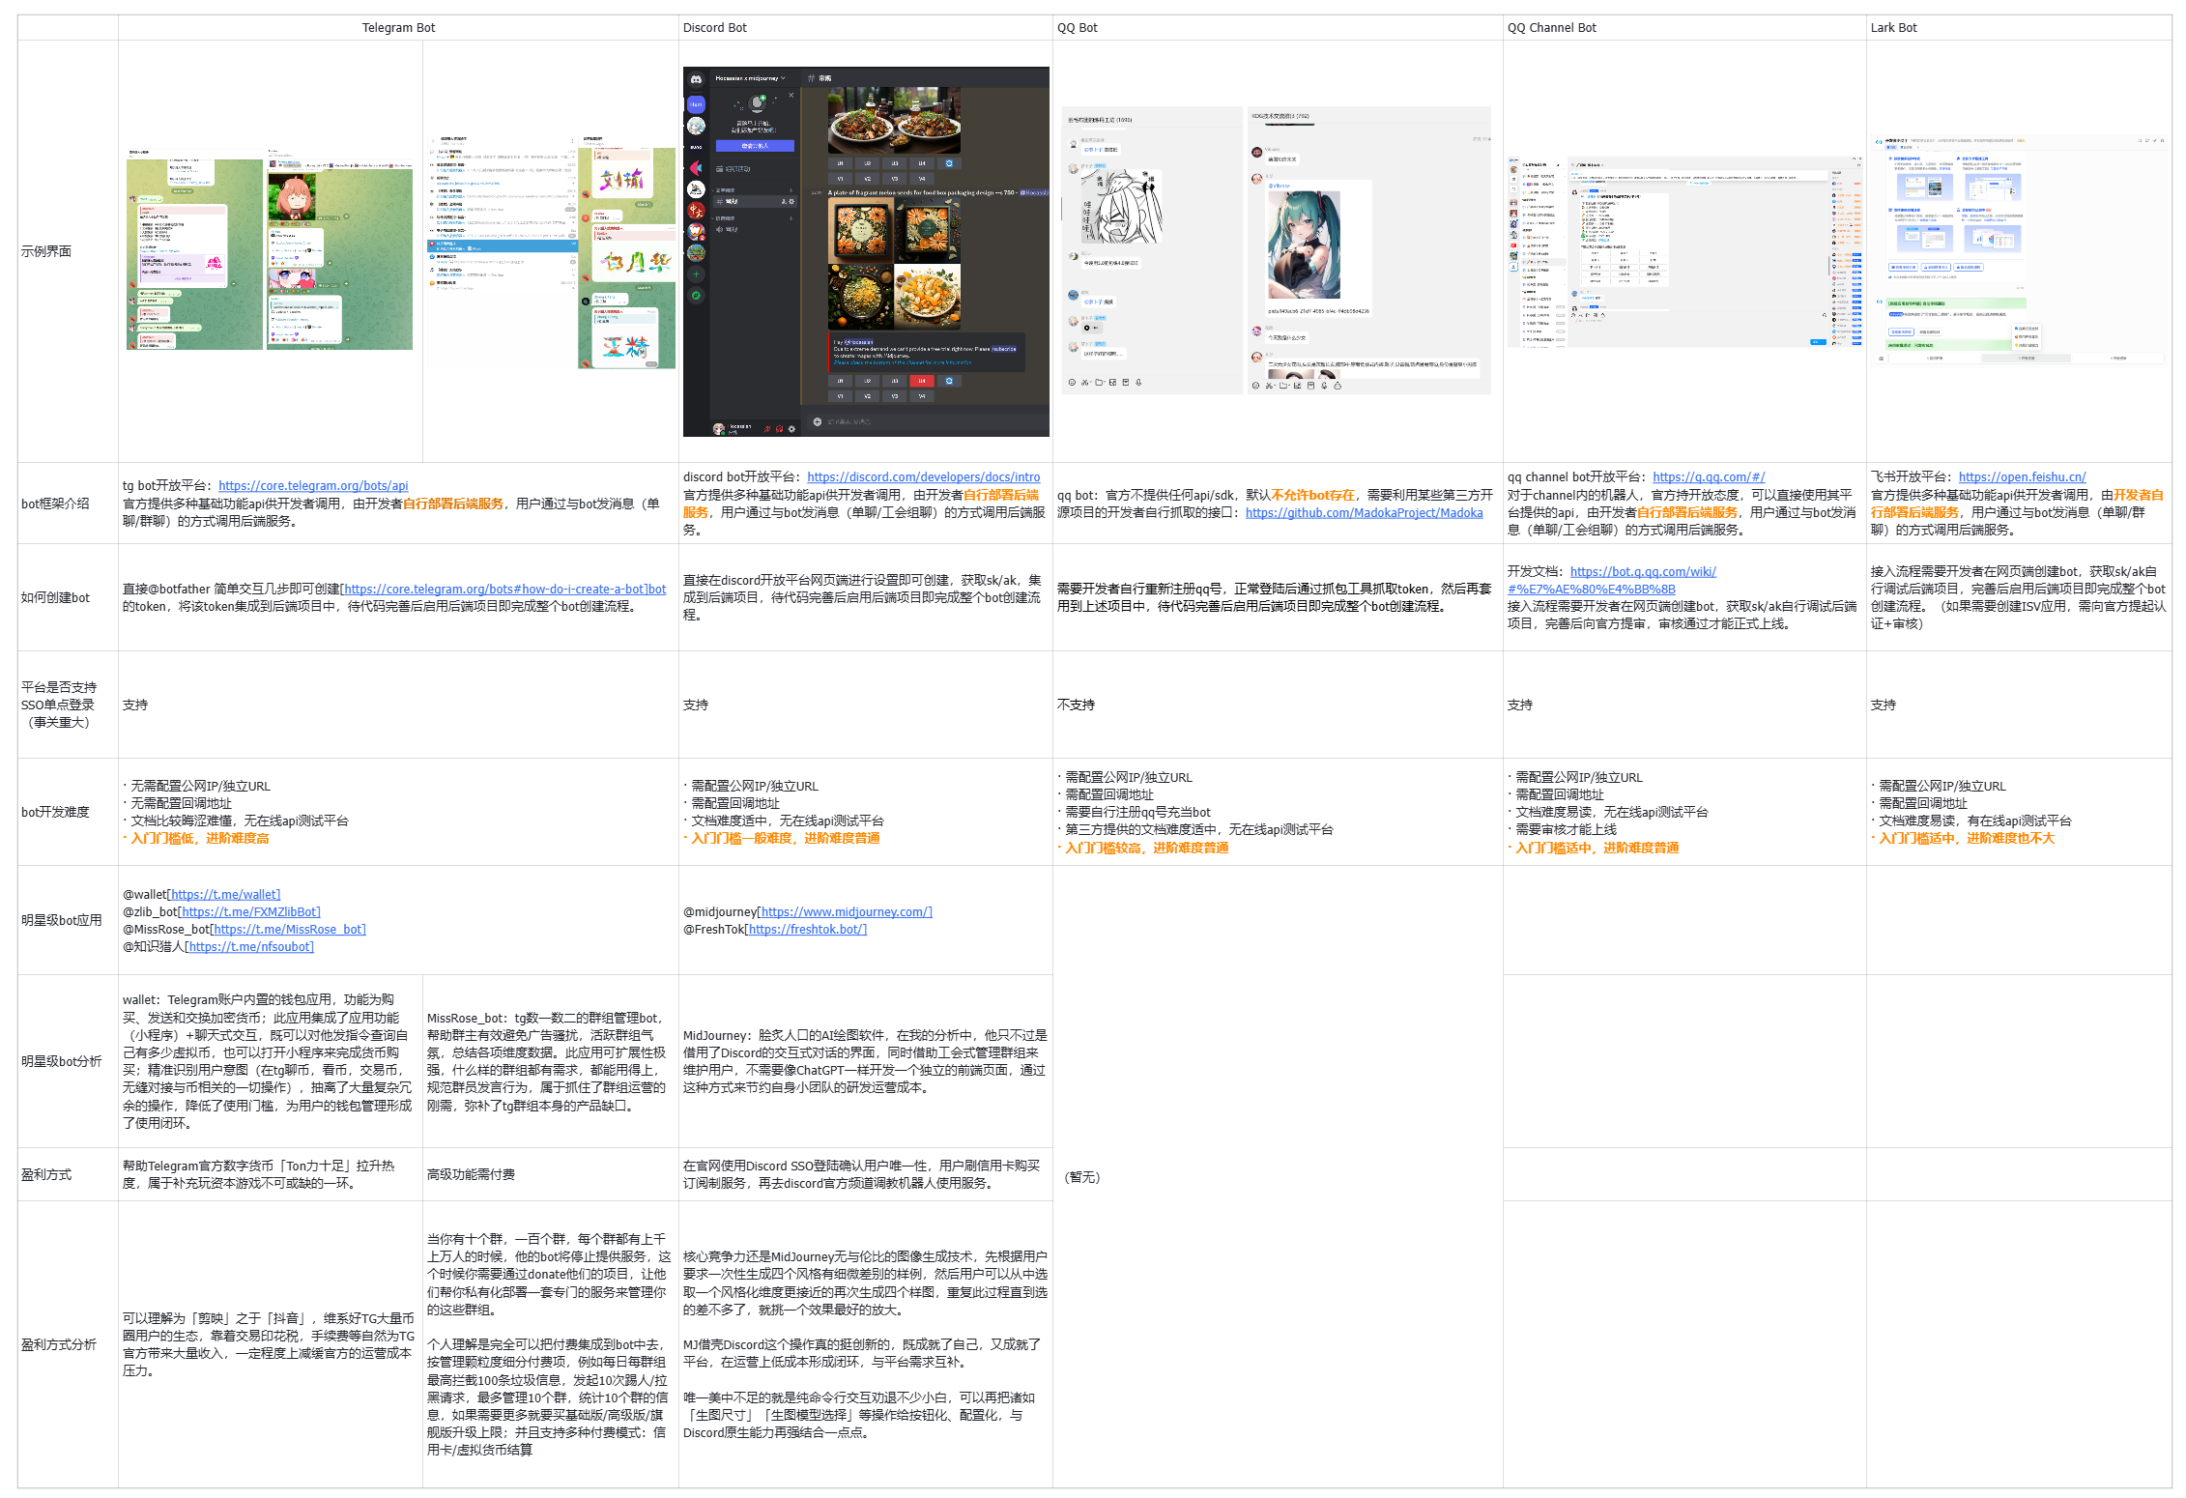
Task: Open Discord user settings gear icon
Action: pyautogui.click(x=791, y=429)
